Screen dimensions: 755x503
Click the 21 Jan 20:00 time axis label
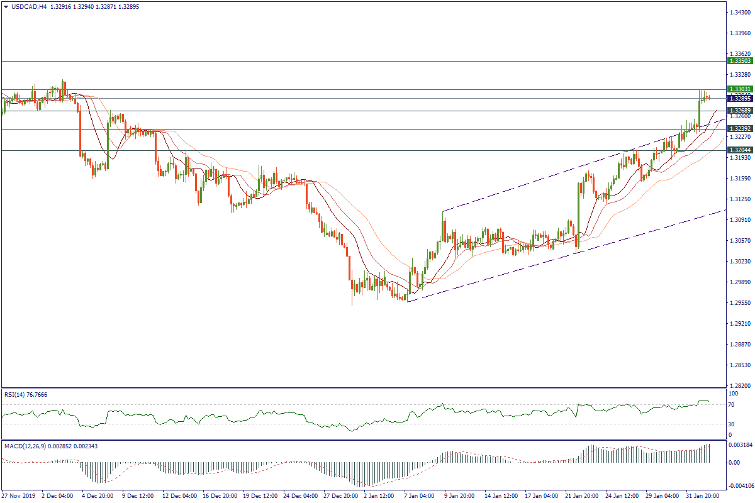coord(581,495)
